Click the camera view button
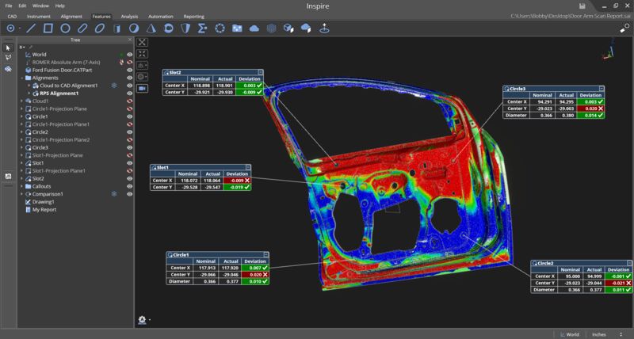The width and height of the screenshot is (634, 339). coord(143,88)
